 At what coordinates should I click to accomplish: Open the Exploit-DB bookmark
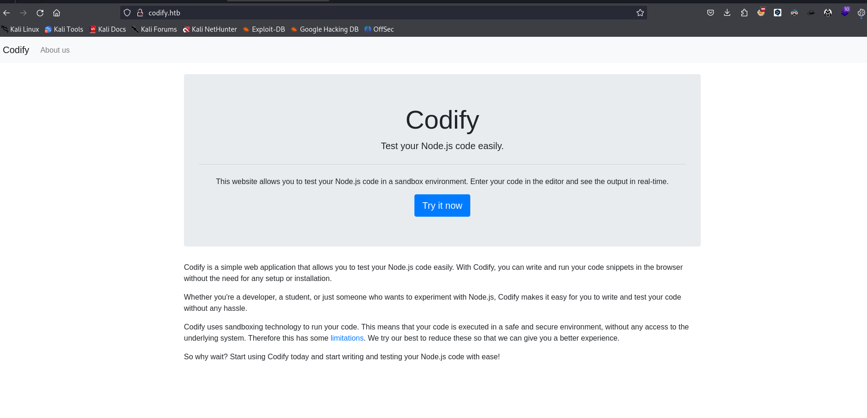[264, 29]
